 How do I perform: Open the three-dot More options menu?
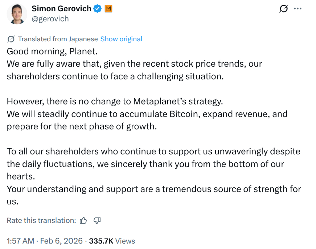click(297, 9)
